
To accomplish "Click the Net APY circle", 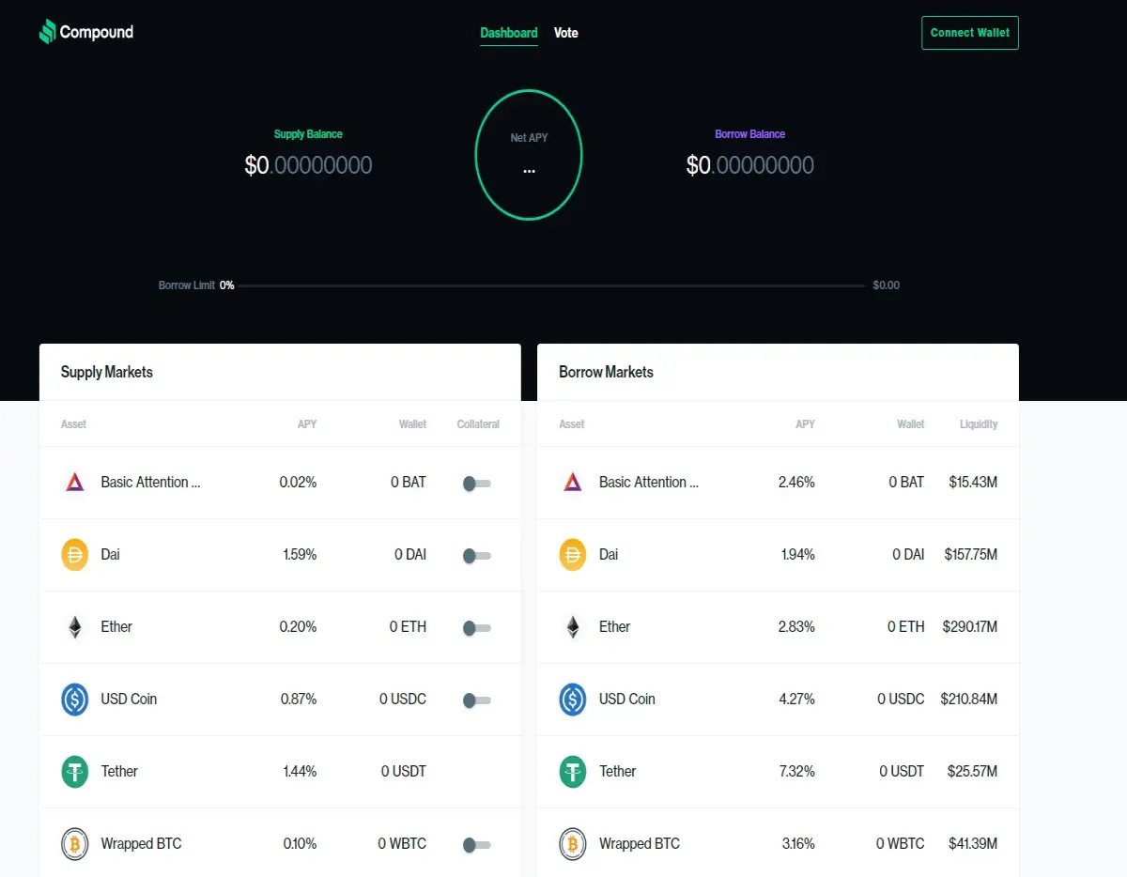I will click(x=529, y=155).
